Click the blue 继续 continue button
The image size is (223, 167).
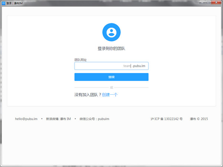tap(111, 77)
